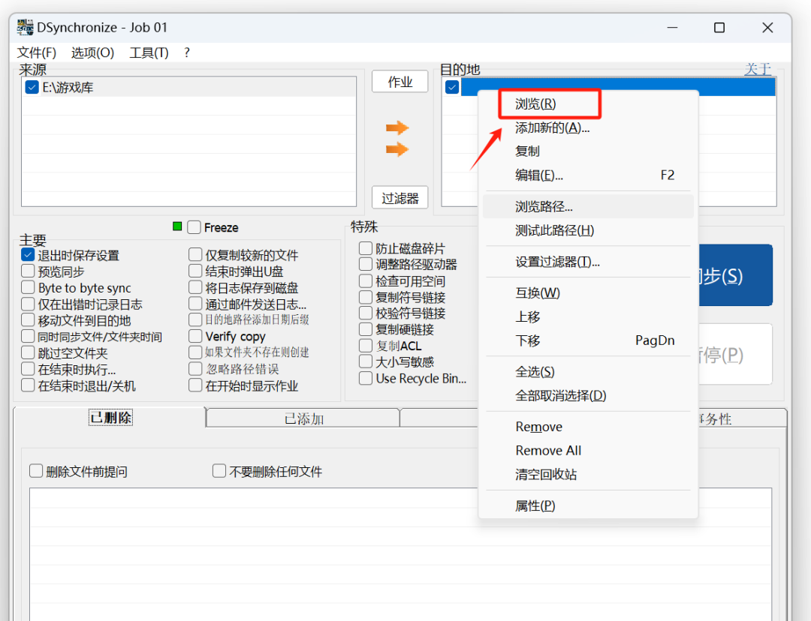Click the 暂停(P) button

(x=735, y=355)
